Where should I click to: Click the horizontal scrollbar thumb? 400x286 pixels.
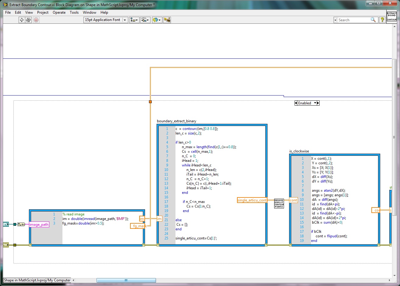(126, 280)
